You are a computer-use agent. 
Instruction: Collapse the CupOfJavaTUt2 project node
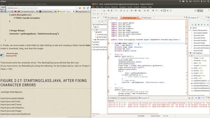(93, 25)
